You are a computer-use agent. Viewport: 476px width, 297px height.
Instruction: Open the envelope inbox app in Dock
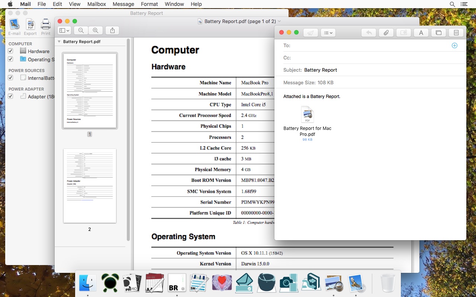tap(244, 283)
